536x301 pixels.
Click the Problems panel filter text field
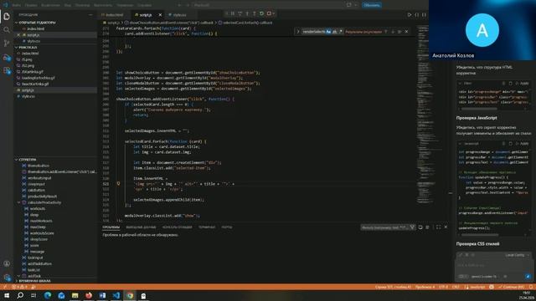coord(384,227)
